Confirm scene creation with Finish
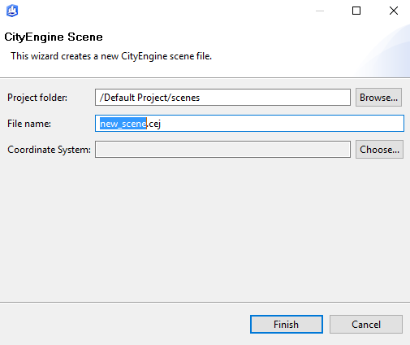 tap(287, 324)
